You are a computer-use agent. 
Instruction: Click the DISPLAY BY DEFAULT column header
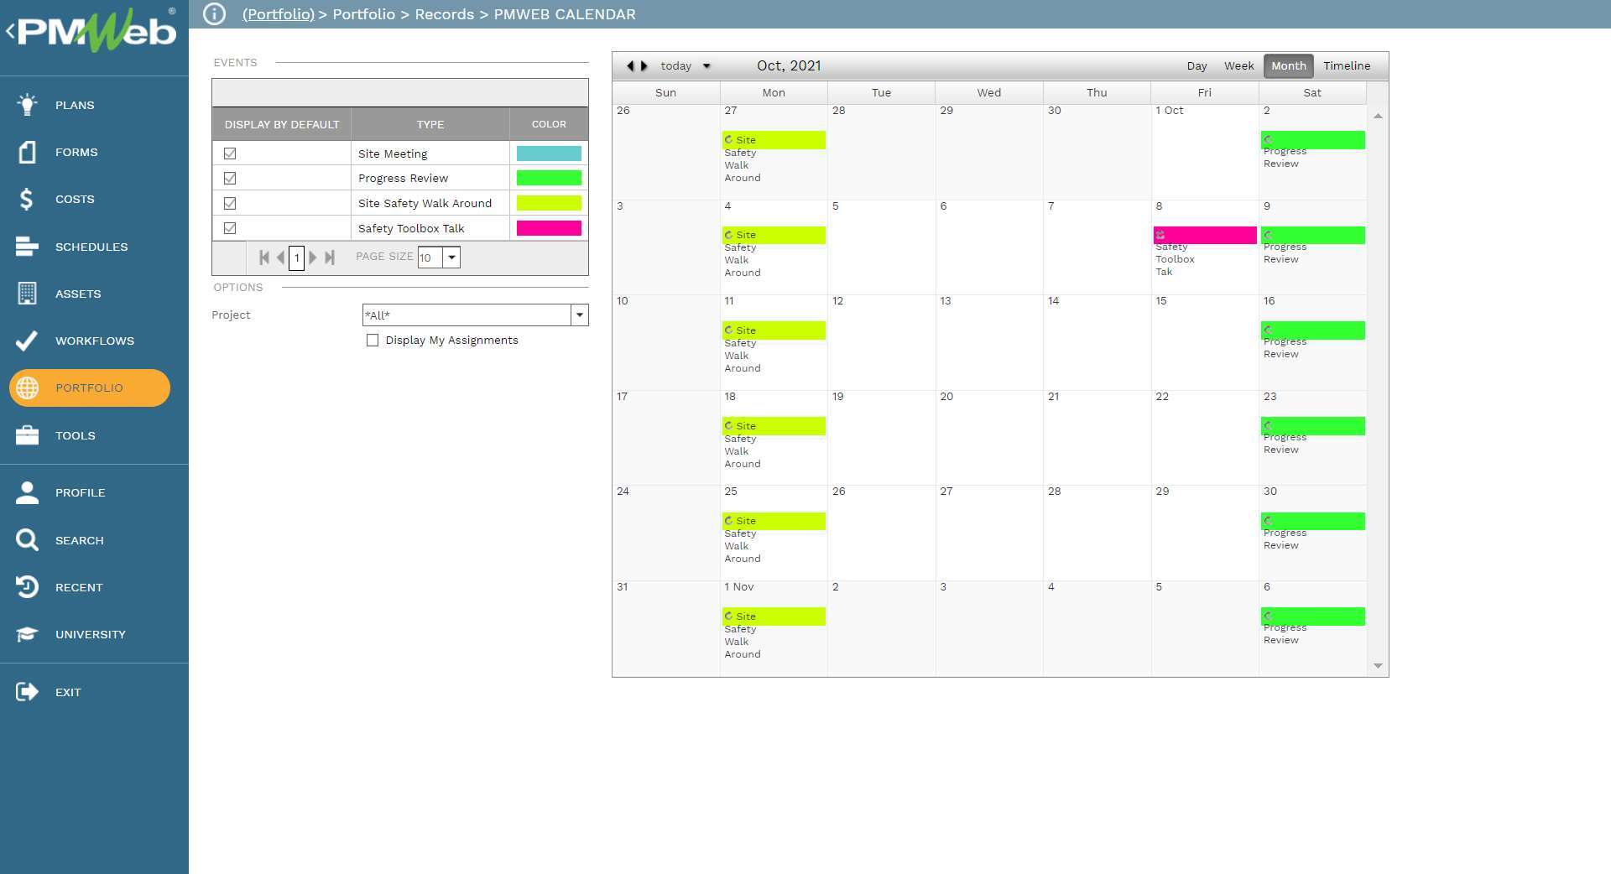282,124
